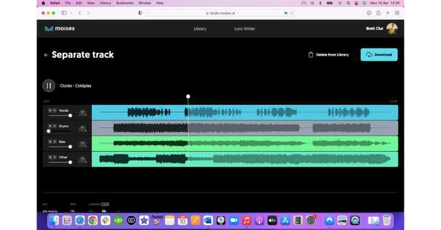Open a new Safari tab

coord(388,13)
